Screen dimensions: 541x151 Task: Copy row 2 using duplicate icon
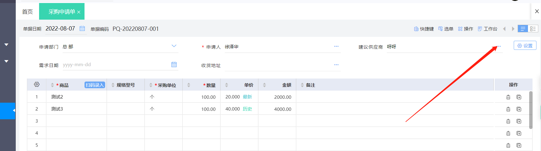(x=519, y=109)
